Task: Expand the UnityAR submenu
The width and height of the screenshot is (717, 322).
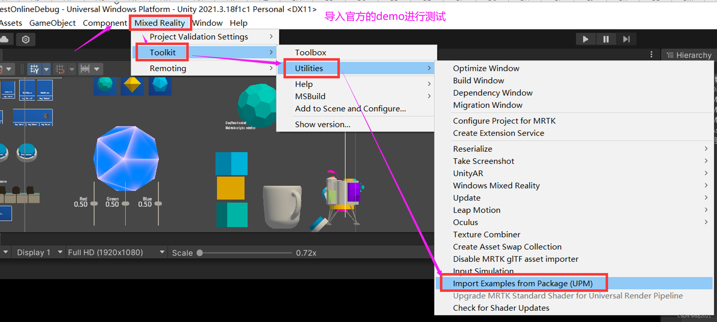Action: pyautogui.click(x=574, y=173)
